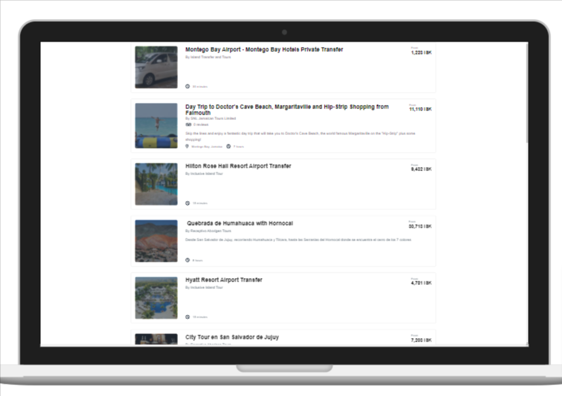Image resolution: width=562 pixels, height=396 pixels.
Task: Click the 11,110 ISK price on Day Trip
Action: (419, 108)
